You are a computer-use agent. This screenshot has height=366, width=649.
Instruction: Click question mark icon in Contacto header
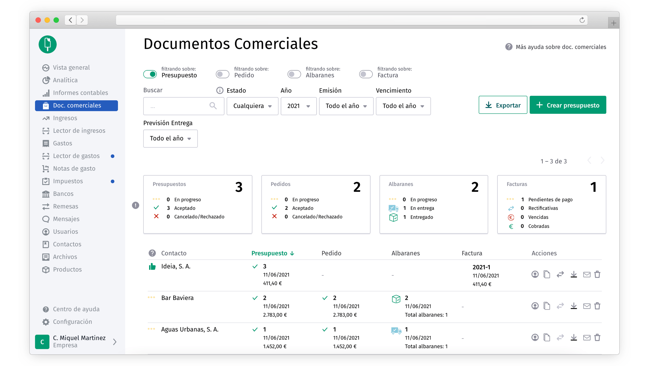(152, 253)
